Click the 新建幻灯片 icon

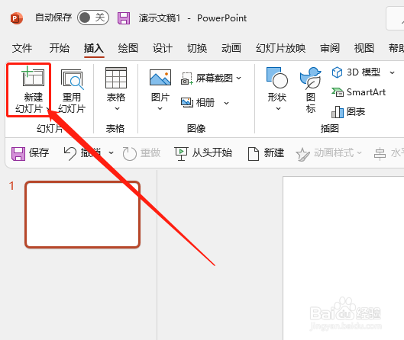click(33, 76)
